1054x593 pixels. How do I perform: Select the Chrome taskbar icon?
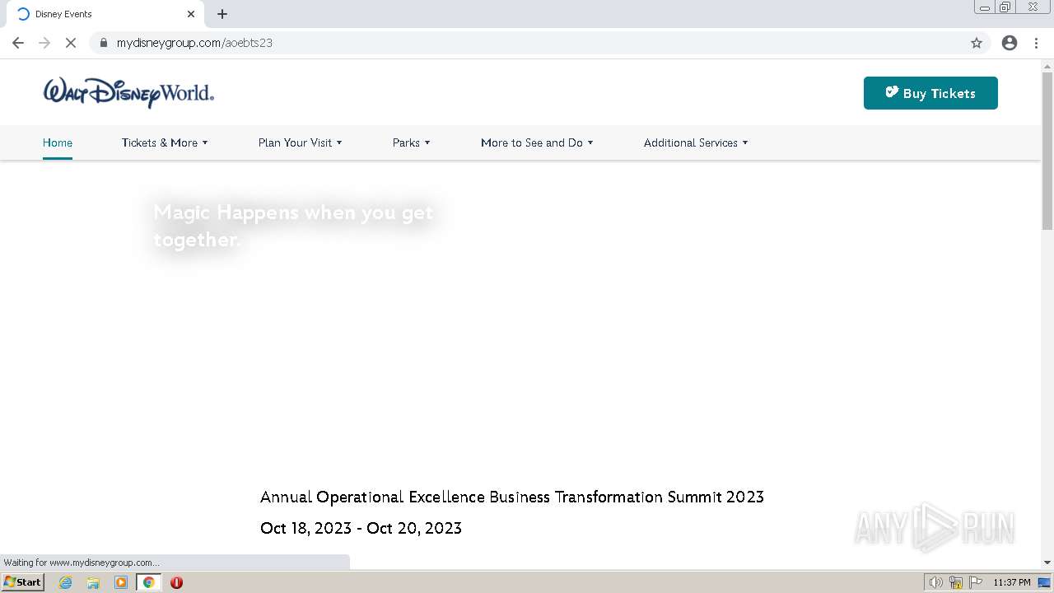[149, 582]
